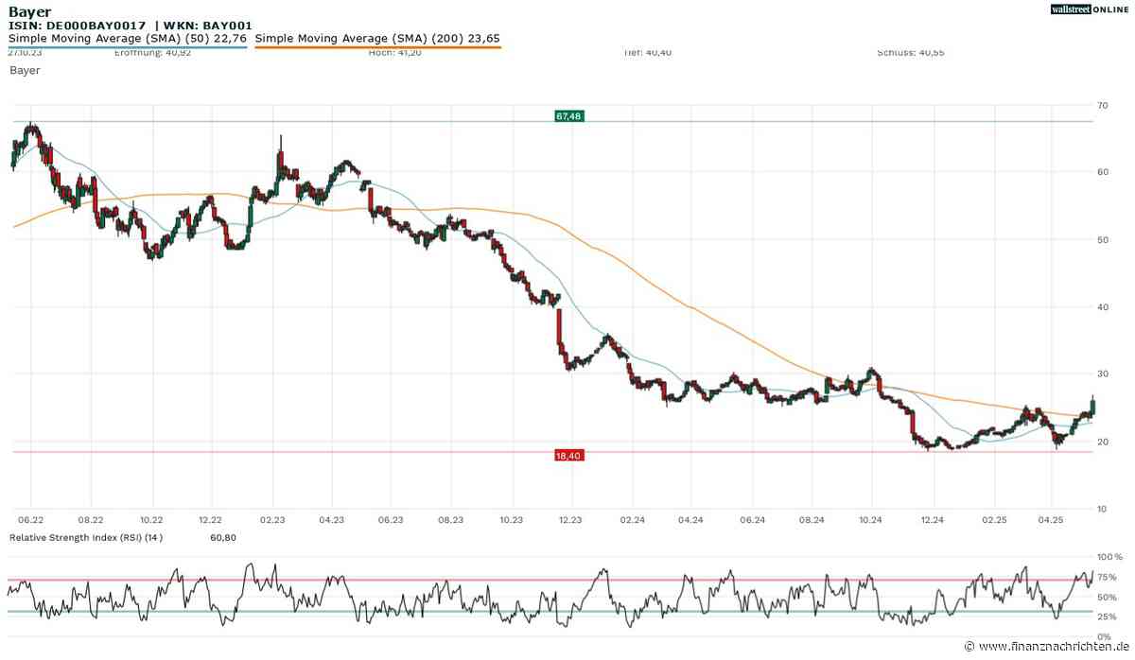The height and width of the screenshot is (660, 1135).
Task: Click the 30 price axis label
Action: tap(1103, 374)
